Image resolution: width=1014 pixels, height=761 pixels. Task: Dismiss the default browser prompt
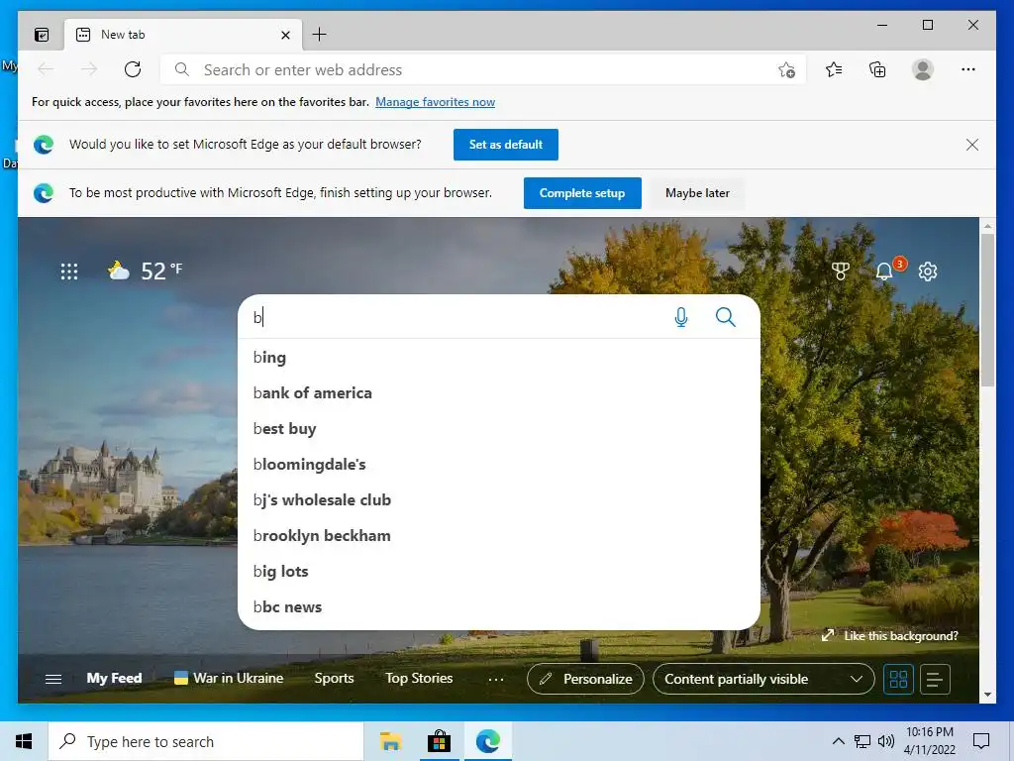(x=972, y=145)
